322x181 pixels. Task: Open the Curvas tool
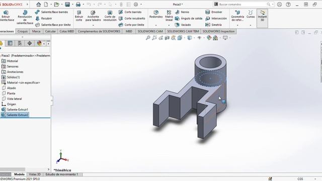point(251,15)
